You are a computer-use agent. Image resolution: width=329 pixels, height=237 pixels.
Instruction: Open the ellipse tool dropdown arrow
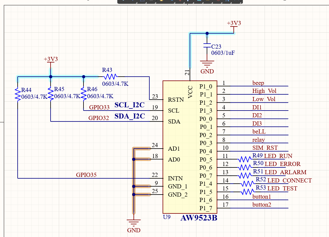[221, 3]
